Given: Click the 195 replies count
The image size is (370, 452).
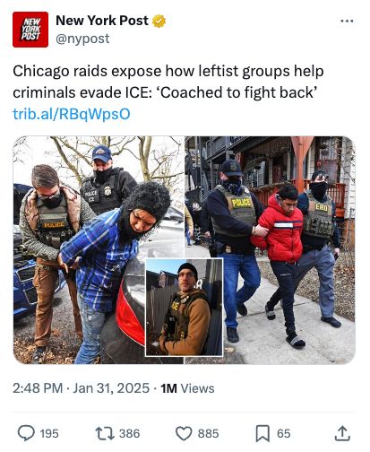Looking at the screenshot, I should (x=49, y=433).
